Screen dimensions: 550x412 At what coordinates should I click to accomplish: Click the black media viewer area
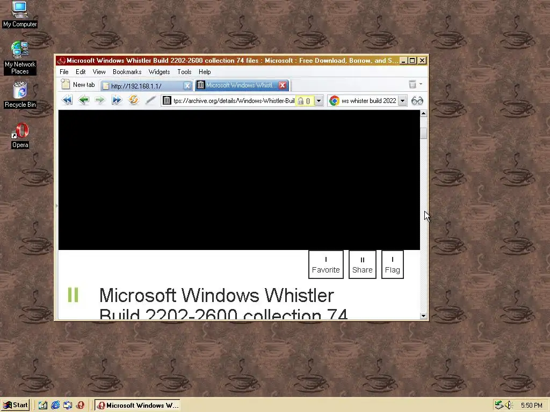pos(239,180)
